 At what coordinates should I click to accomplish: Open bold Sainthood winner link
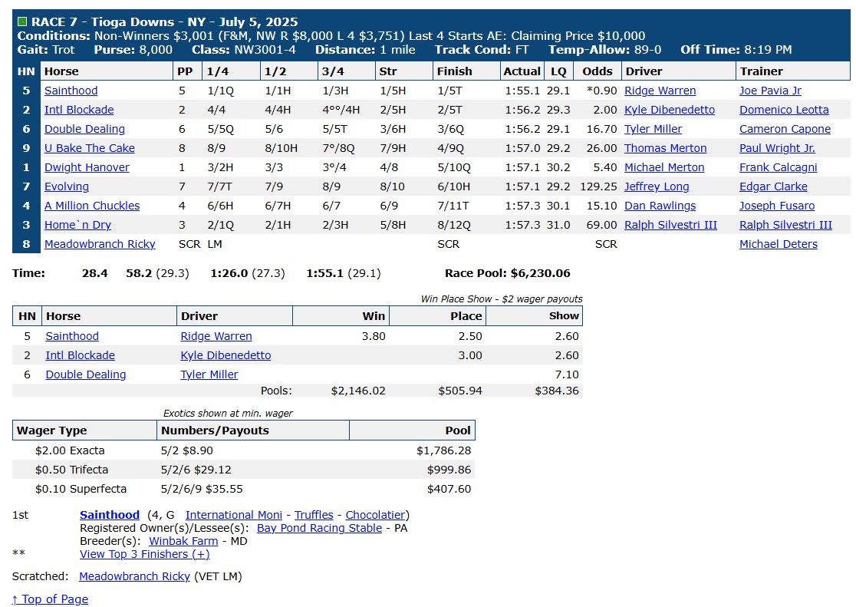coord(110,515)
